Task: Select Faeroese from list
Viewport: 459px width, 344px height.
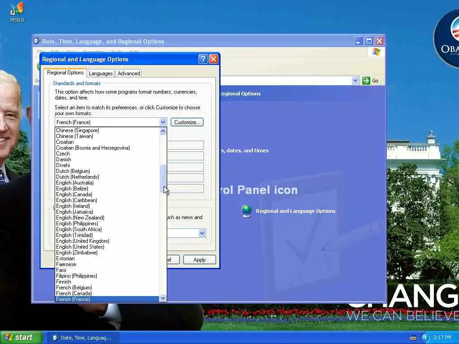Action: [107, 264]
